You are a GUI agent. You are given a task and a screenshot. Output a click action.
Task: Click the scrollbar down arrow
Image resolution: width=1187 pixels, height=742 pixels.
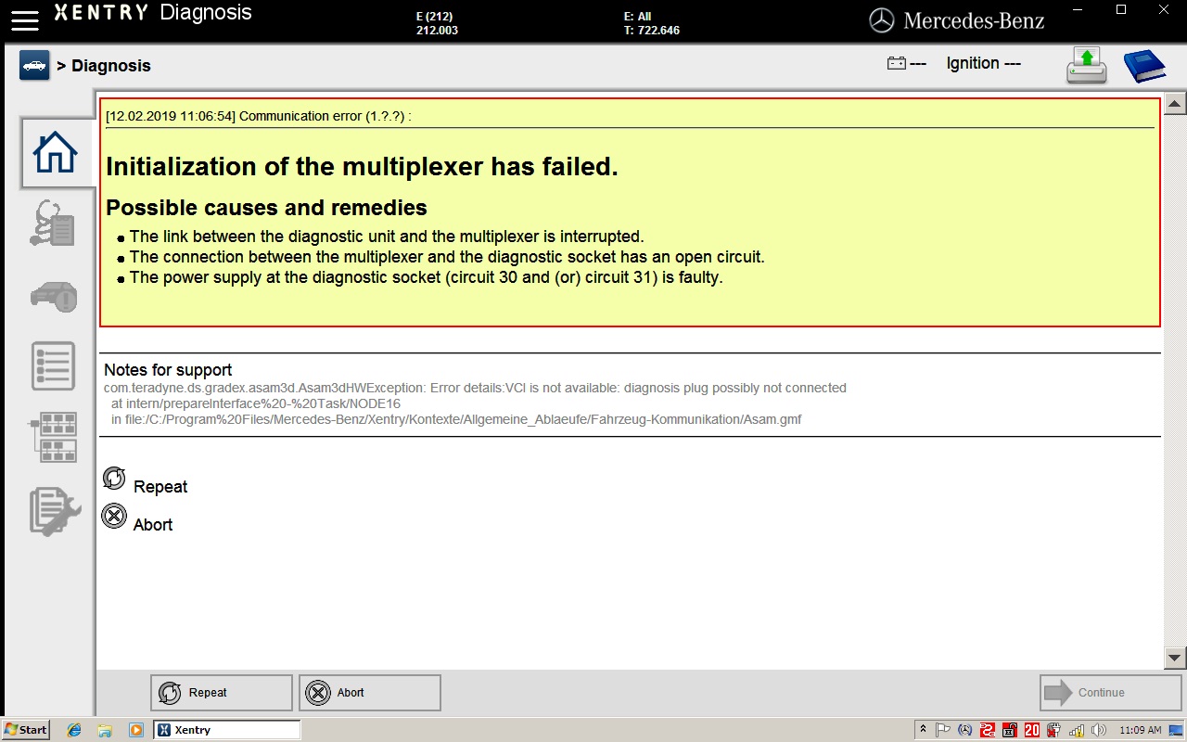[x=1175, y=659]
